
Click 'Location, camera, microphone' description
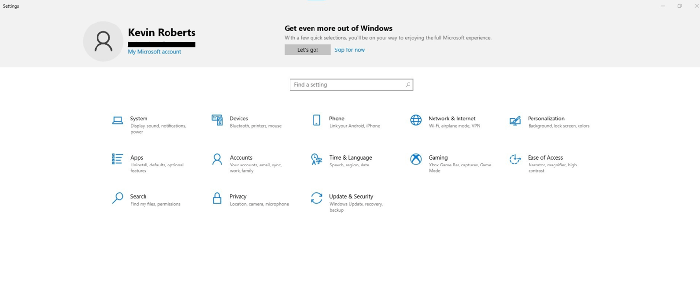pyautogui.click(x=259, y=204)
